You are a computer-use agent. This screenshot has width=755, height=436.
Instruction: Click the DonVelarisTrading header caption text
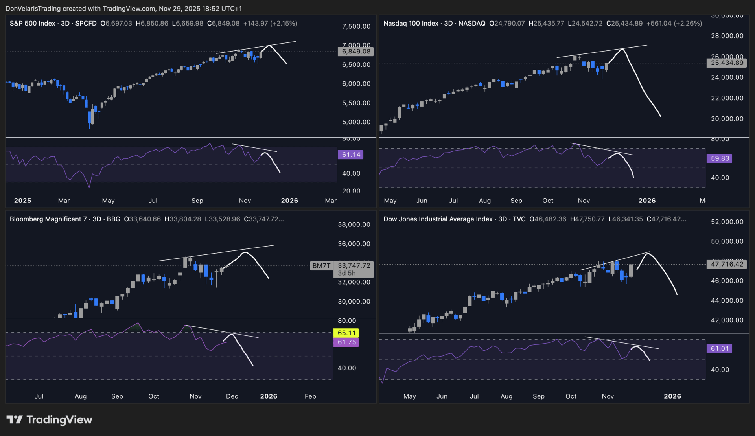[123, 9]
